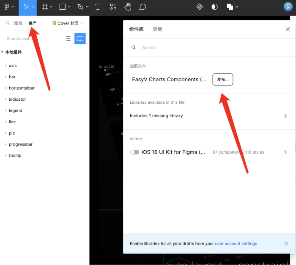Select the Rectangle shape tool
Screen dimensions: 296x265
pos(62,7)
